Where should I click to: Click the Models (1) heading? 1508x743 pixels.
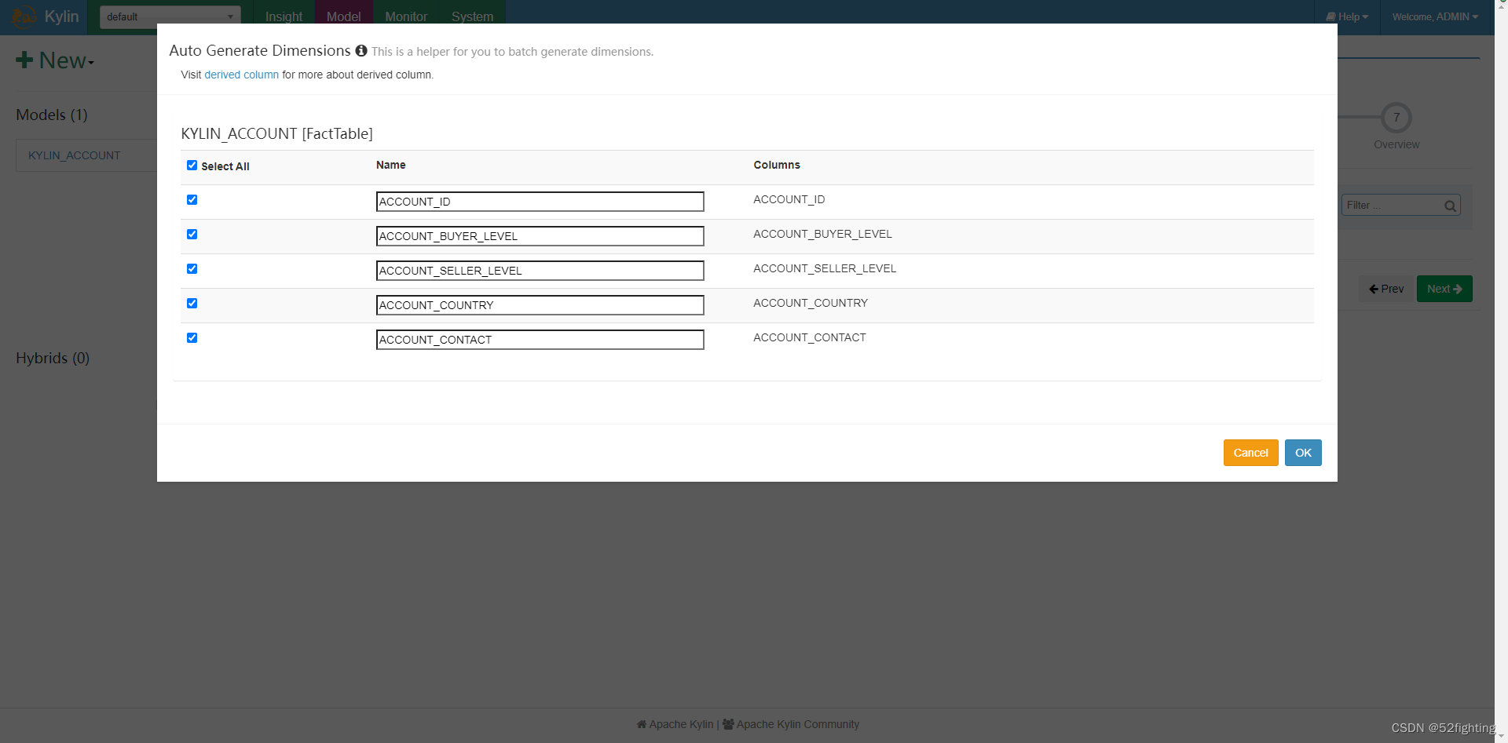click(x=52, y=115)
